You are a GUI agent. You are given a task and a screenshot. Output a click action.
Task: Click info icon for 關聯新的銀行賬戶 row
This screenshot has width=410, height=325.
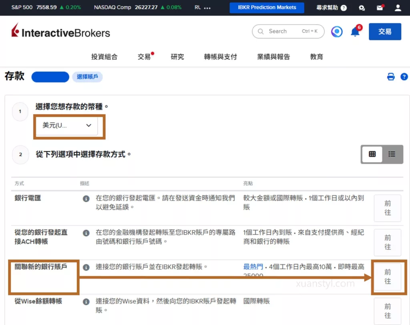tap(86, 267)
